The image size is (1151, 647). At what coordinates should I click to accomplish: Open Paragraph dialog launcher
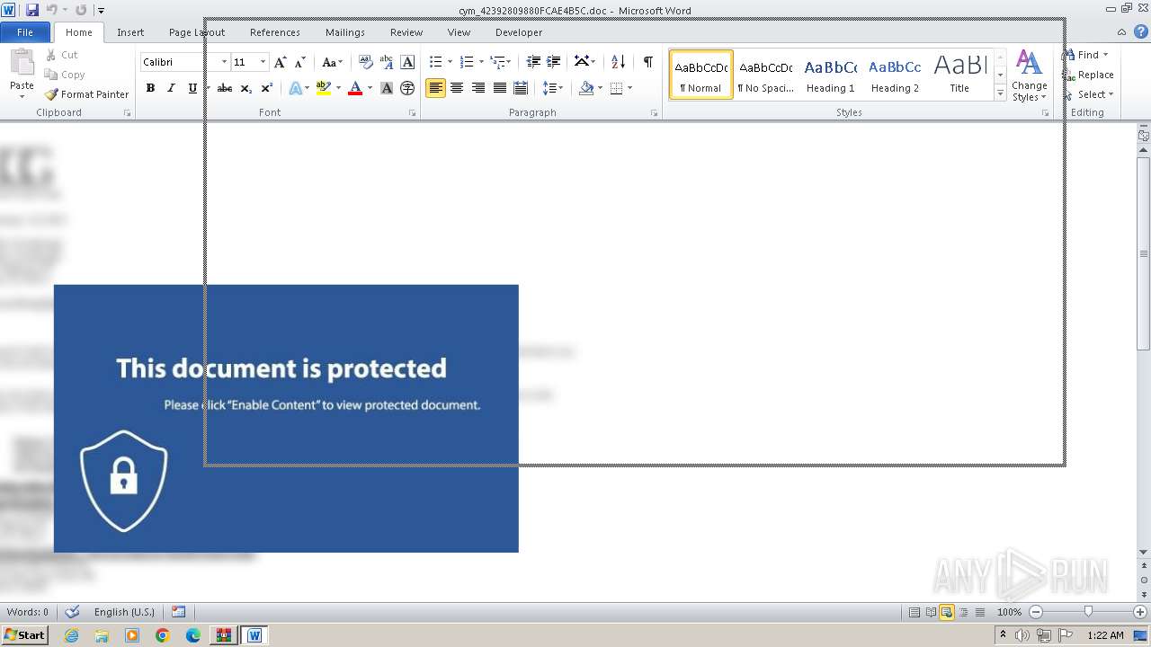(x=654, y=113)
